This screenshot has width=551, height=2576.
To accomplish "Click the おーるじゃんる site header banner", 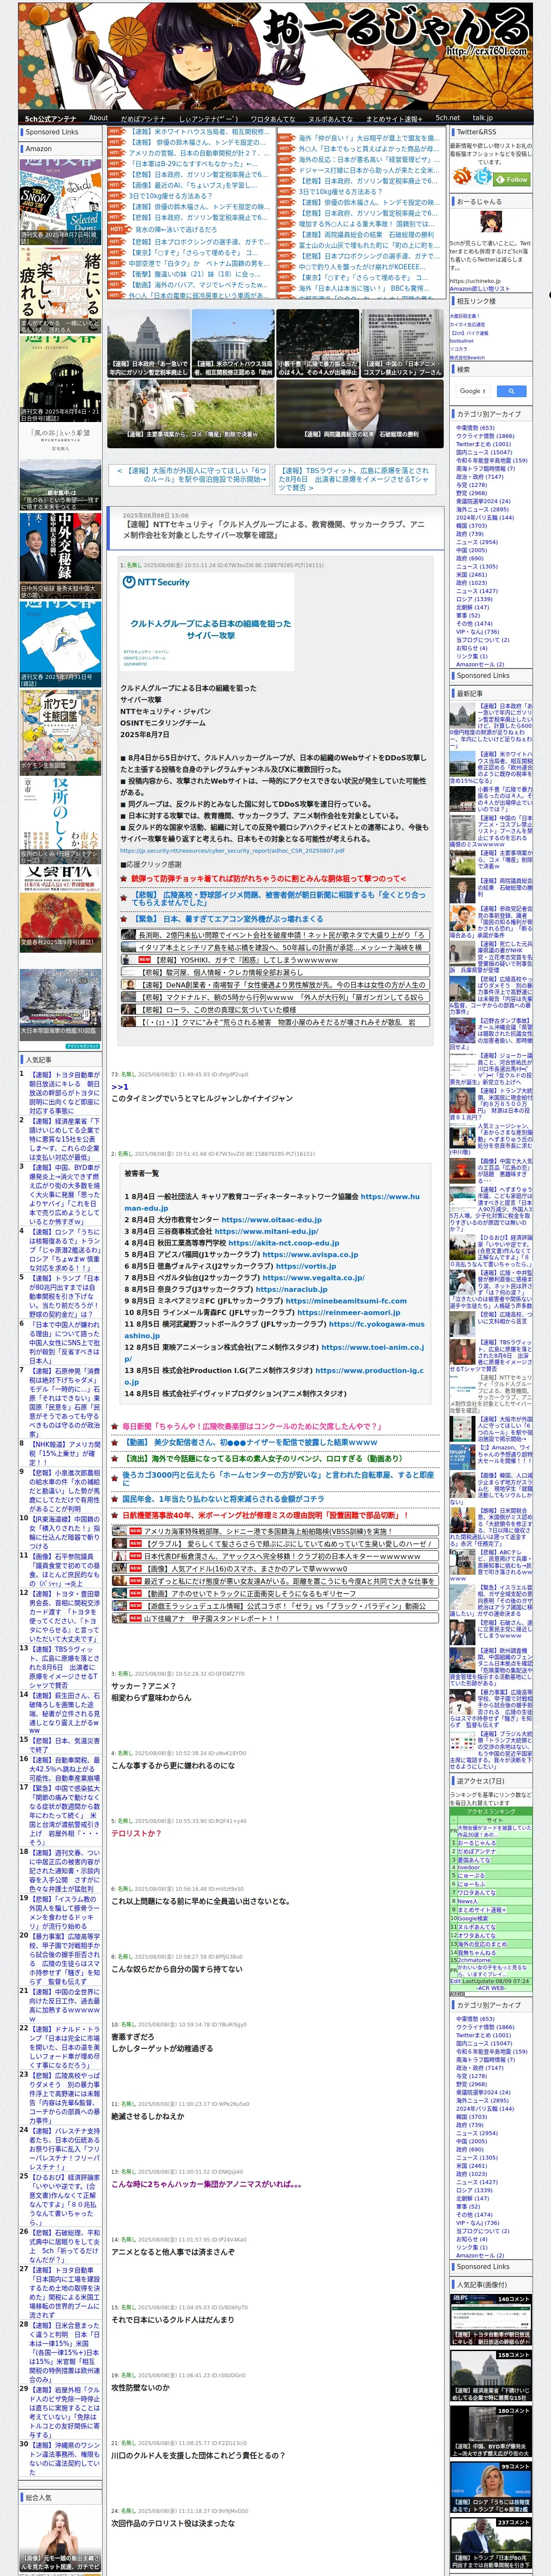I will click(x=275, y=55).
